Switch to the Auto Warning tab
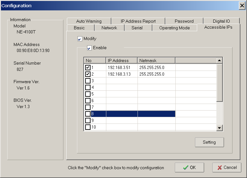This screenshot has width=247, height=178. click(x=89, y=21)
